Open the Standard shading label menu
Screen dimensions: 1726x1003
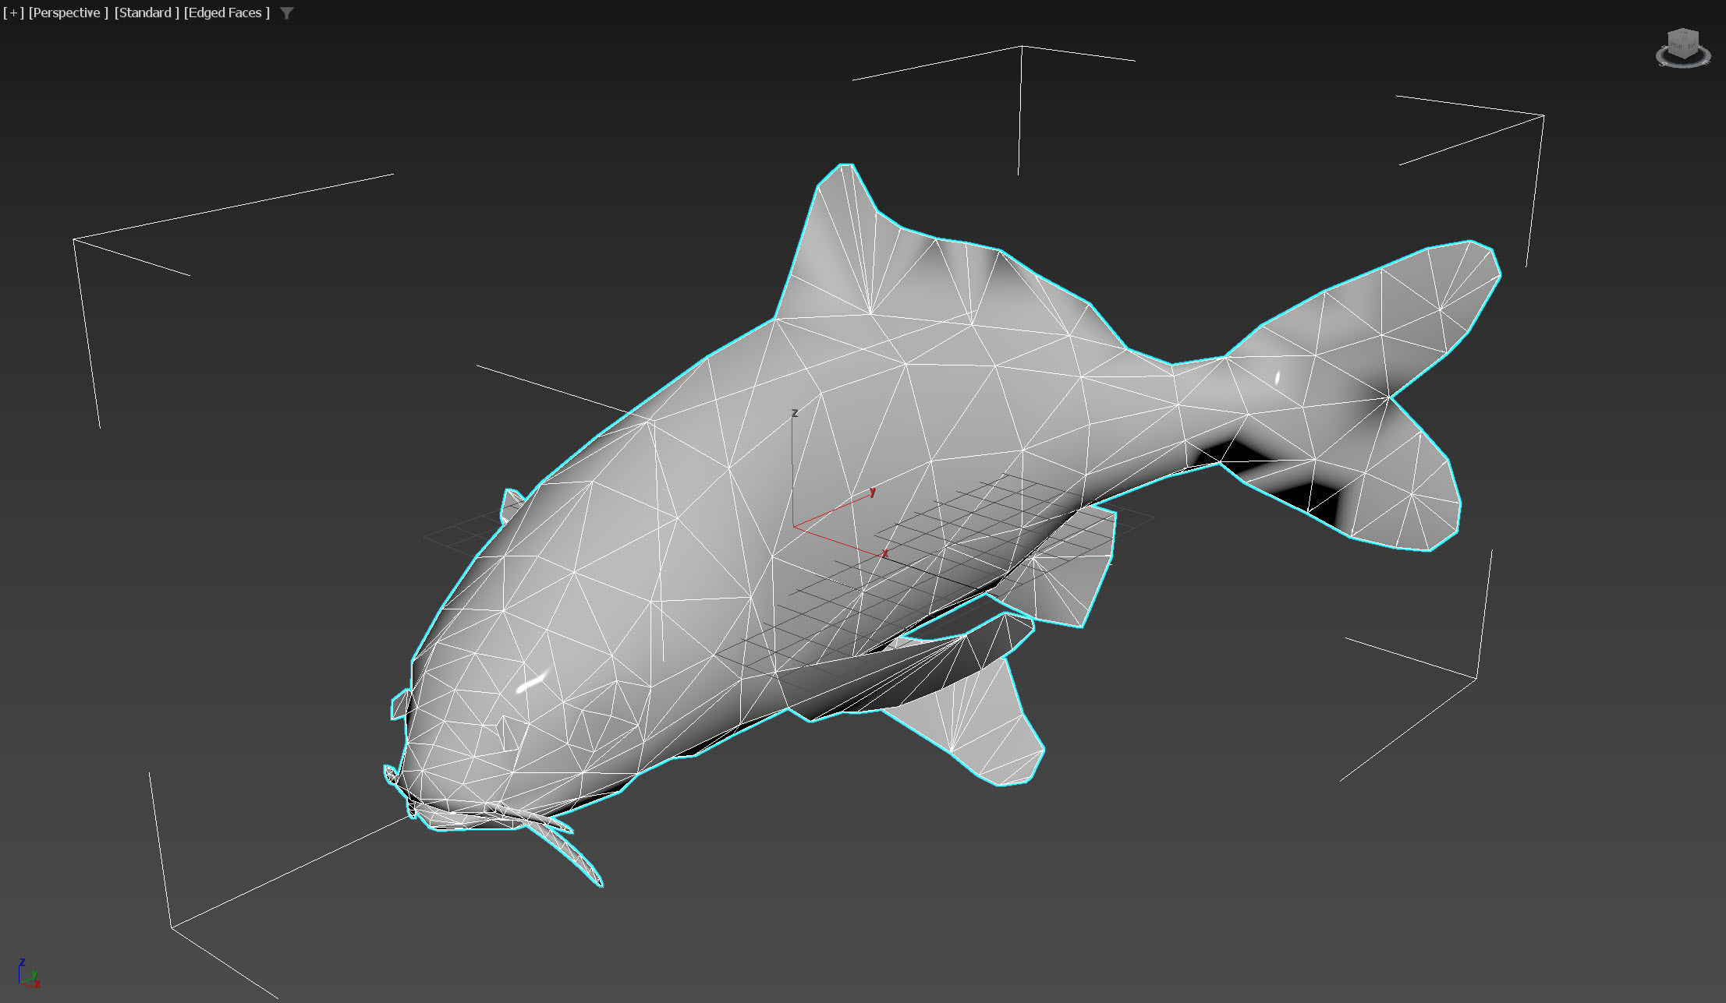click(147, 13)
